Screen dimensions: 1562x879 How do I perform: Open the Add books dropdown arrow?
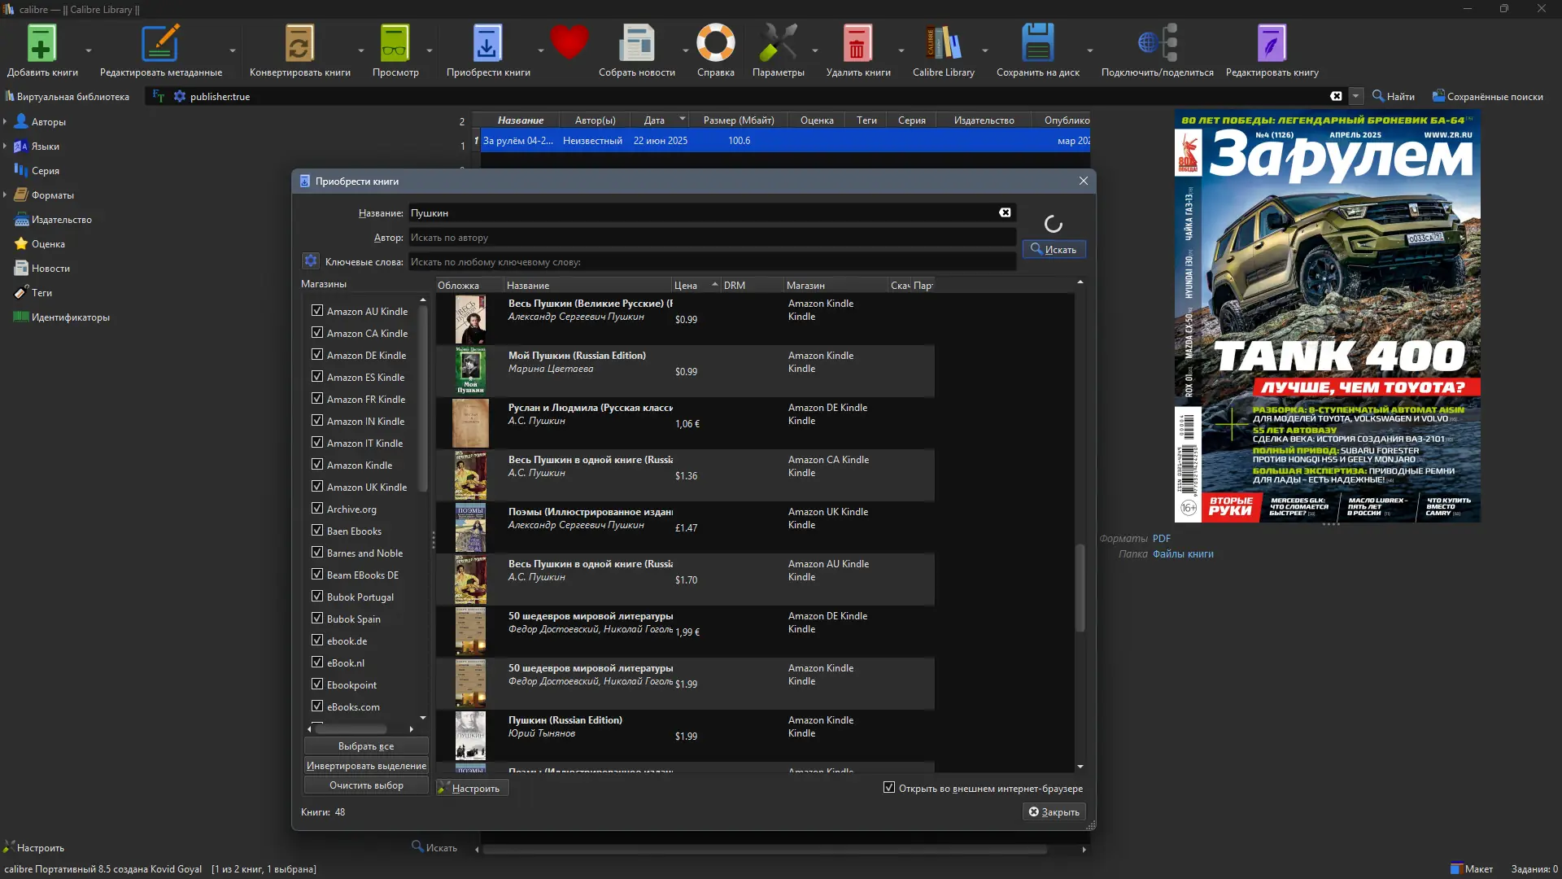89,50
